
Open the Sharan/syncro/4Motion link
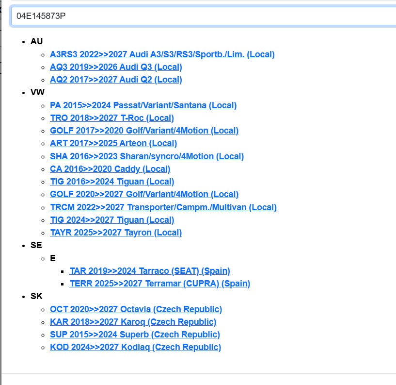tap(146, 156)
